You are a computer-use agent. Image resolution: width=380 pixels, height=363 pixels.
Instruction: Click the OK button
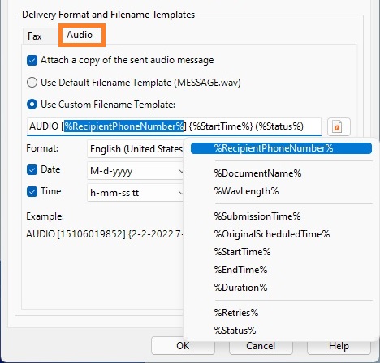click(x=183, y=346)
